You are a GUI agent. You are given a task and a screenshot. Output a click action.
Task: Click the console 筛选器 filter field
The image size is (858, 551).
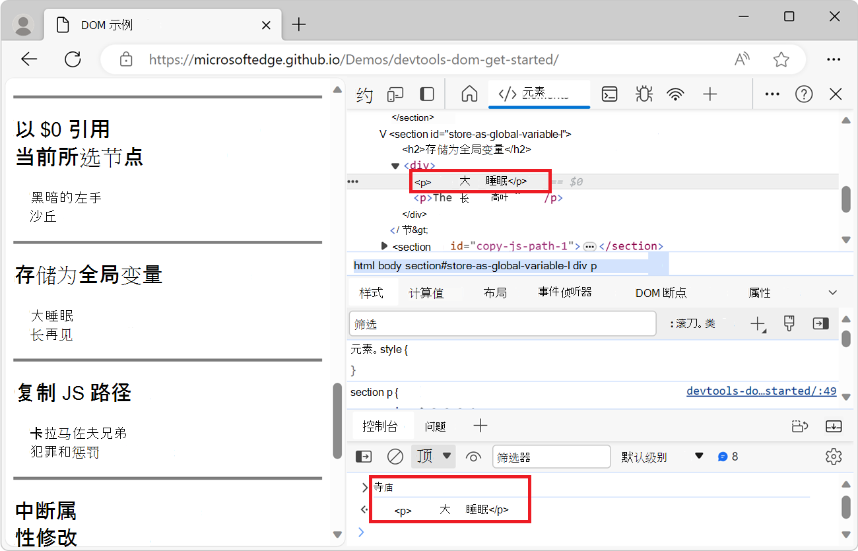pyautogui.click(x=552, y=457)
